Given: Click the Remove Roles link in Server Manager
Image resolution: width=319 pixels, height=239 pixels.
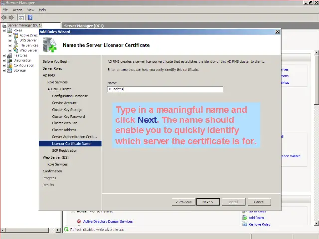Looking at the screenshot, I should (x=259, y=224).
